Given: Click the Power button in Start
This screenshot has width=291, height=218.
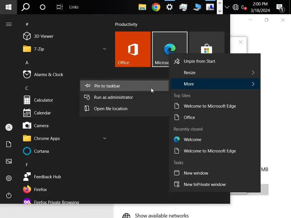Looking at the screenshot, I should [9, 195].
